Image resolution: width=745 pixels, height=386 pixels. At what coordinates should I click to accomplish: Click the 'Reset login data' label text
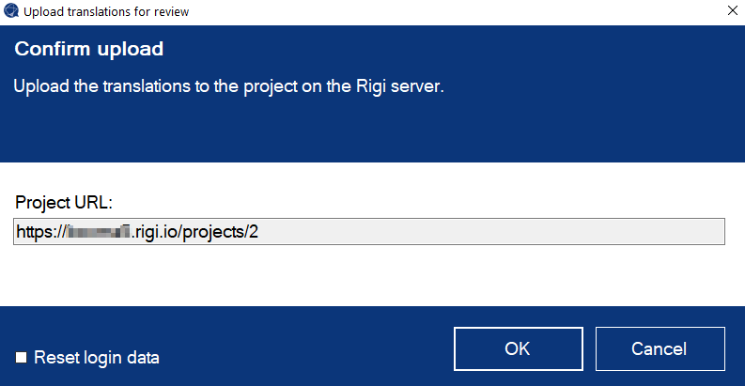click(97, 358)
